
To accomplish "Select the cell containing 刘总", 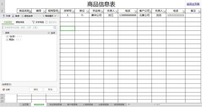I will click(159, 15).
